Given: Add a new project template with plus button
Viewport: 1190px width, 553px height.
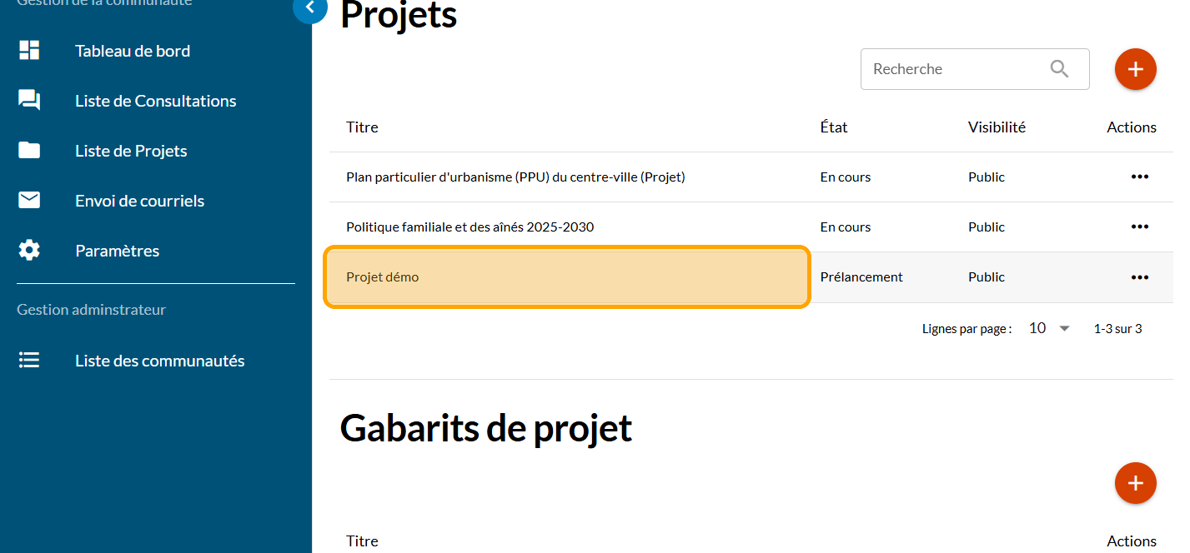Looking at the screenshot, I should click(1135, 483).
